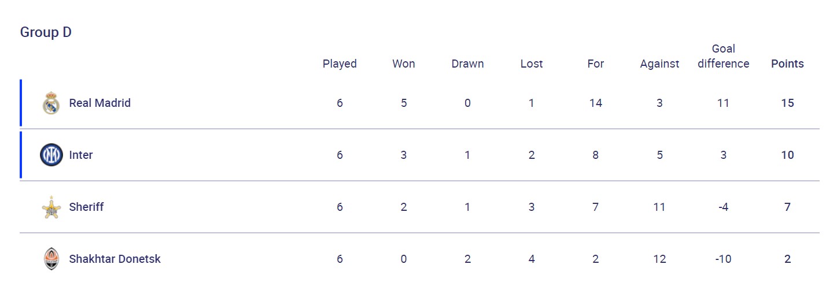Click the Shakhtar Donetsk club crest
Image resolution: width=837 pixels, height=290 pixels.
[51, 259]
